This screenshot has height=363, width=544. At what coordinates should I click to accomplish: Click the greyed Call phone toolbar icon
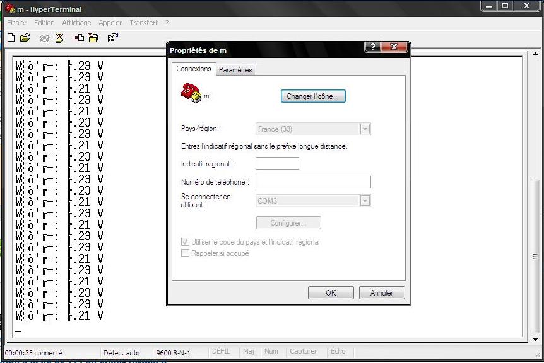tap(44, 38)
